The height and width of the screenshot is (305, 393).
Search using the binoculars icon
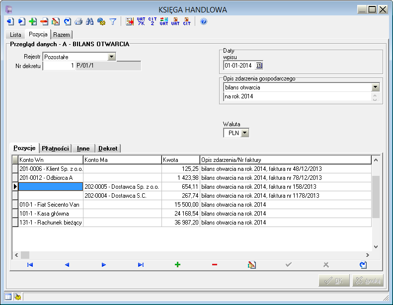[x=90, y=21]
